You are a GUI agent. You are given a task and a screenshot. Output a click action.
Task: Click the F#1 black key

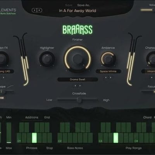(x=37, y=127)
